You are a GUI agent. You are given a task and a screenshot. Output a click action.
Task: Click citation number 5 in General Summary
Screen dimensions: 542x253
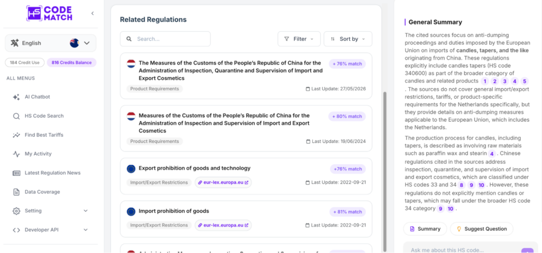tap(525, 81)
